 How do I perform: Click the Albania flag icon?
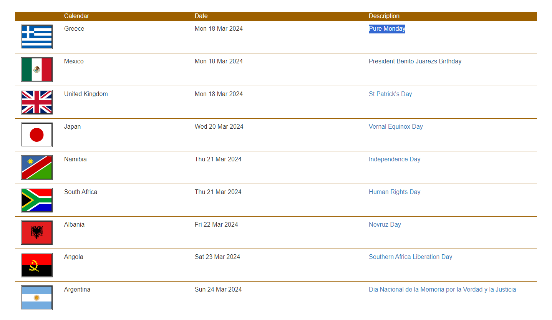pos(36,233)
